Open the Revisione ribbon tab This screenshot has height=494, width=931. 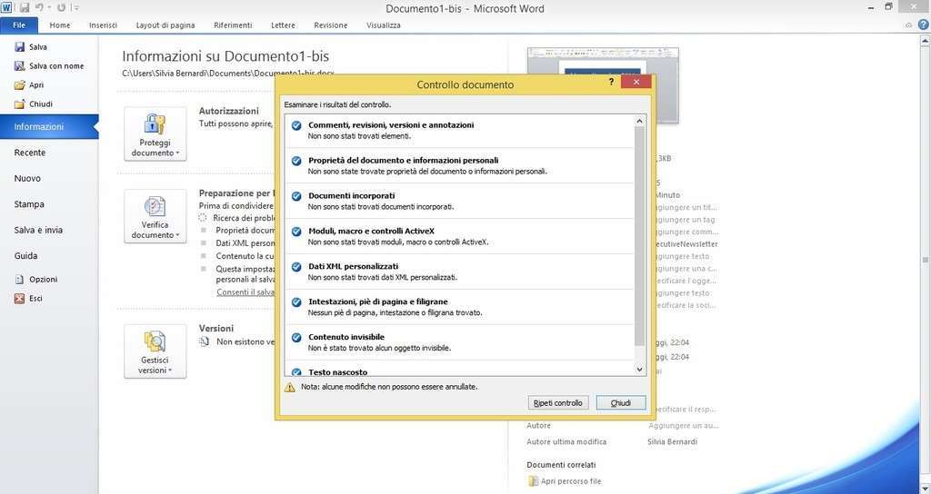330,25
